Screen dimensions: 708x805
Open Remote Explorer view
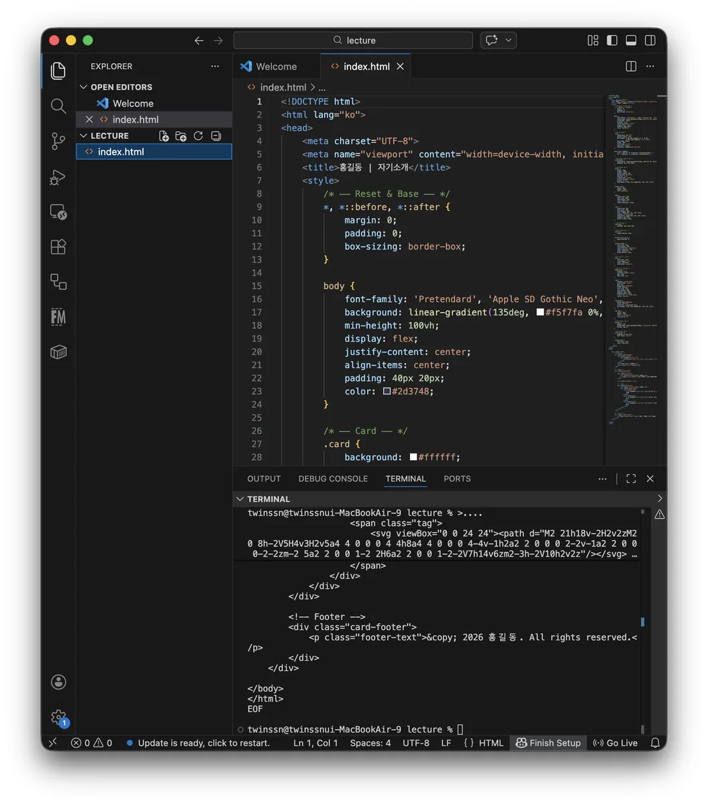pos(58,212)
